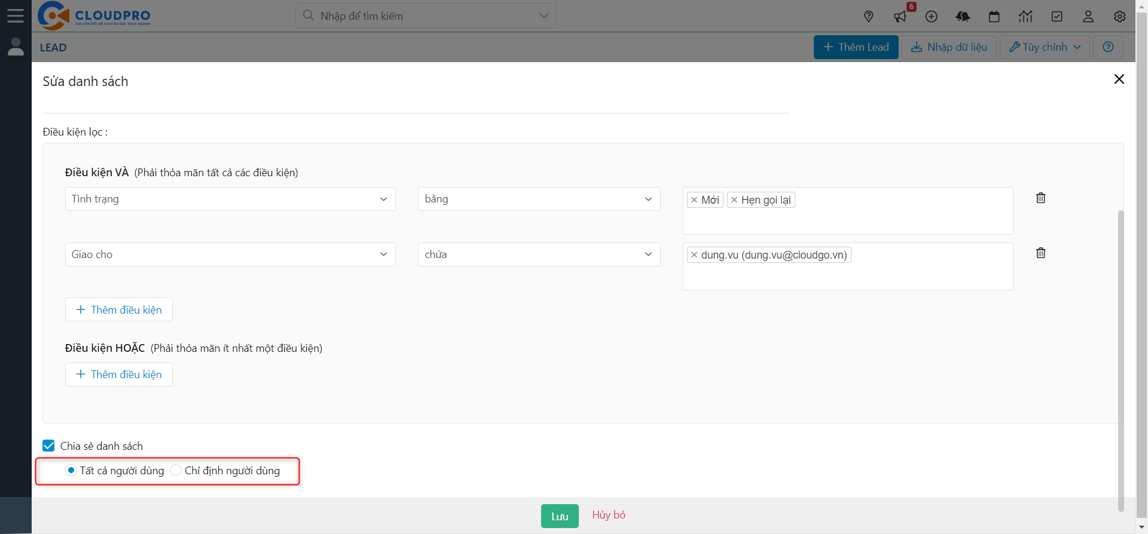Click the Điều kiện VÀ heading
Viewport: 1148px width, 534px height.
coord(97,172)
